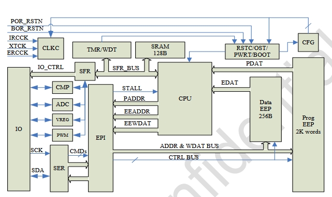This screenshot has height=197, width=332.
Task: Select the VREG block
Action: [63, 120]
